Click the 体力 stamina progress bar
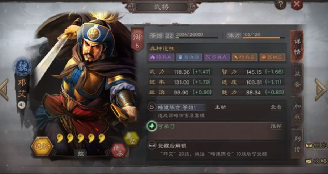This screenshot has width=328, height=174. pyautogui.click(x=263, y=38)
